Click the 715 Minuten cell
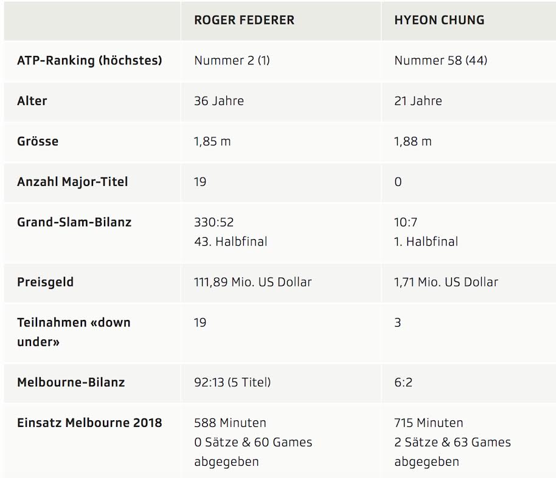 click(429, 423)
